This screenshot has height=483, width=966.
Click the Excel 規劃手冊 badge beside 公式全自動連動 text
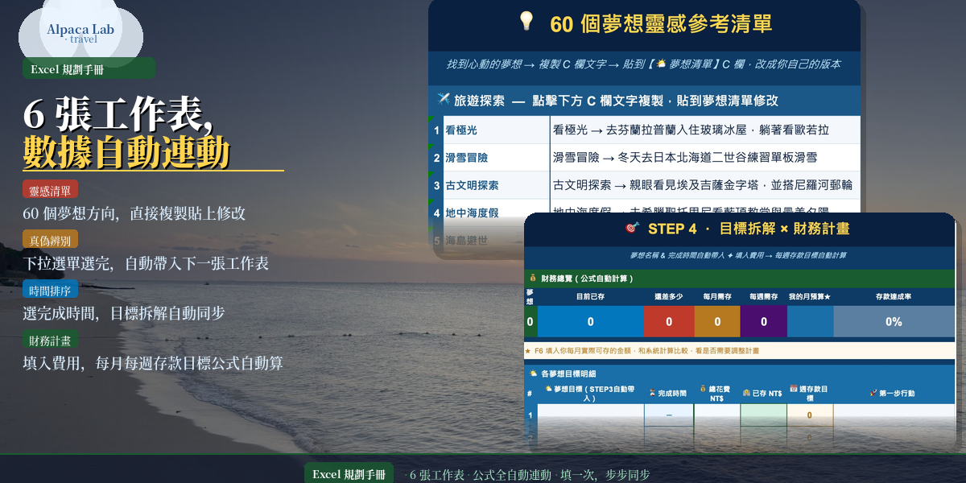[349, 474]
